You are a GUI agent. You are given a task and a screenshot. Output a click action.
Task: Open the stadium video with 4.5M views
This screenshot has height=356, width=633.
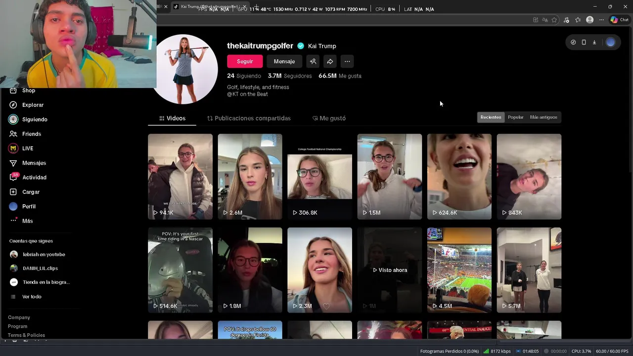[459, 270]
